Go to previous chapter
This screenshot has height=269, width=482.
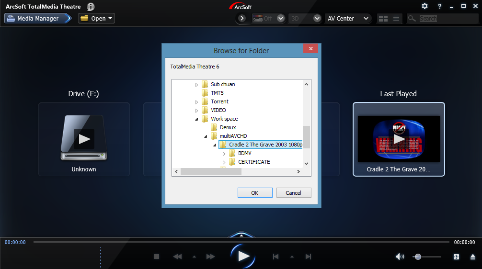click(x=275, y=257)
